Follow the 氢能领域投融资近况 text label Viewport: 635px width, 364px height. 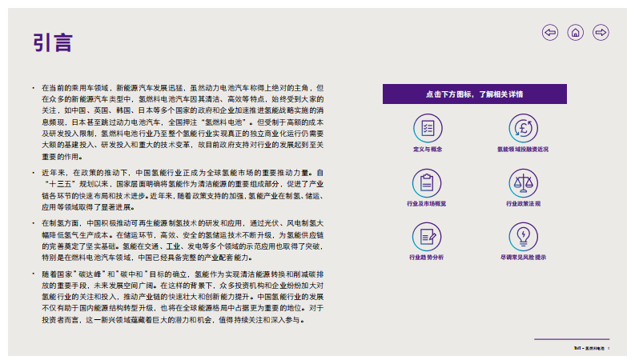(523, 150)
